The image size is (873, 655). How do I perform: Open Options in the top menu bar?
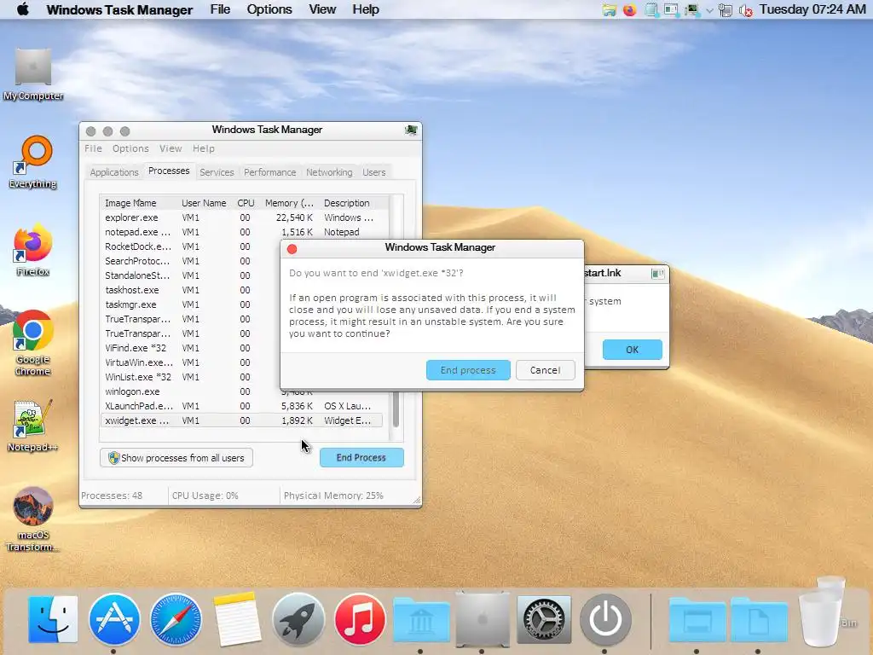point(269,9)
